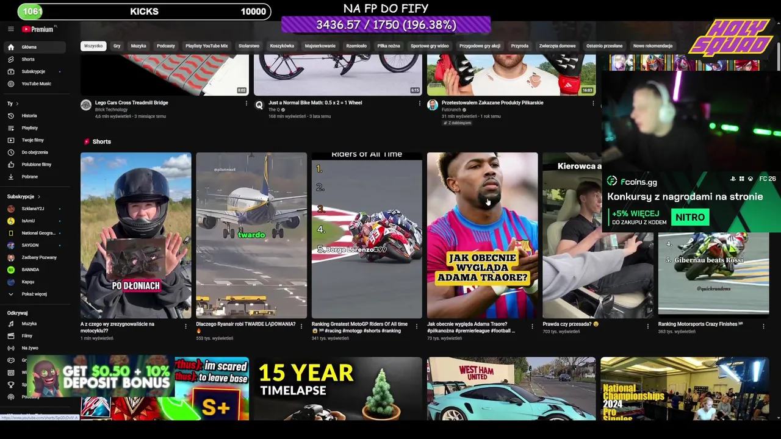Open SAYGON channel subscription

click(35, 245)
